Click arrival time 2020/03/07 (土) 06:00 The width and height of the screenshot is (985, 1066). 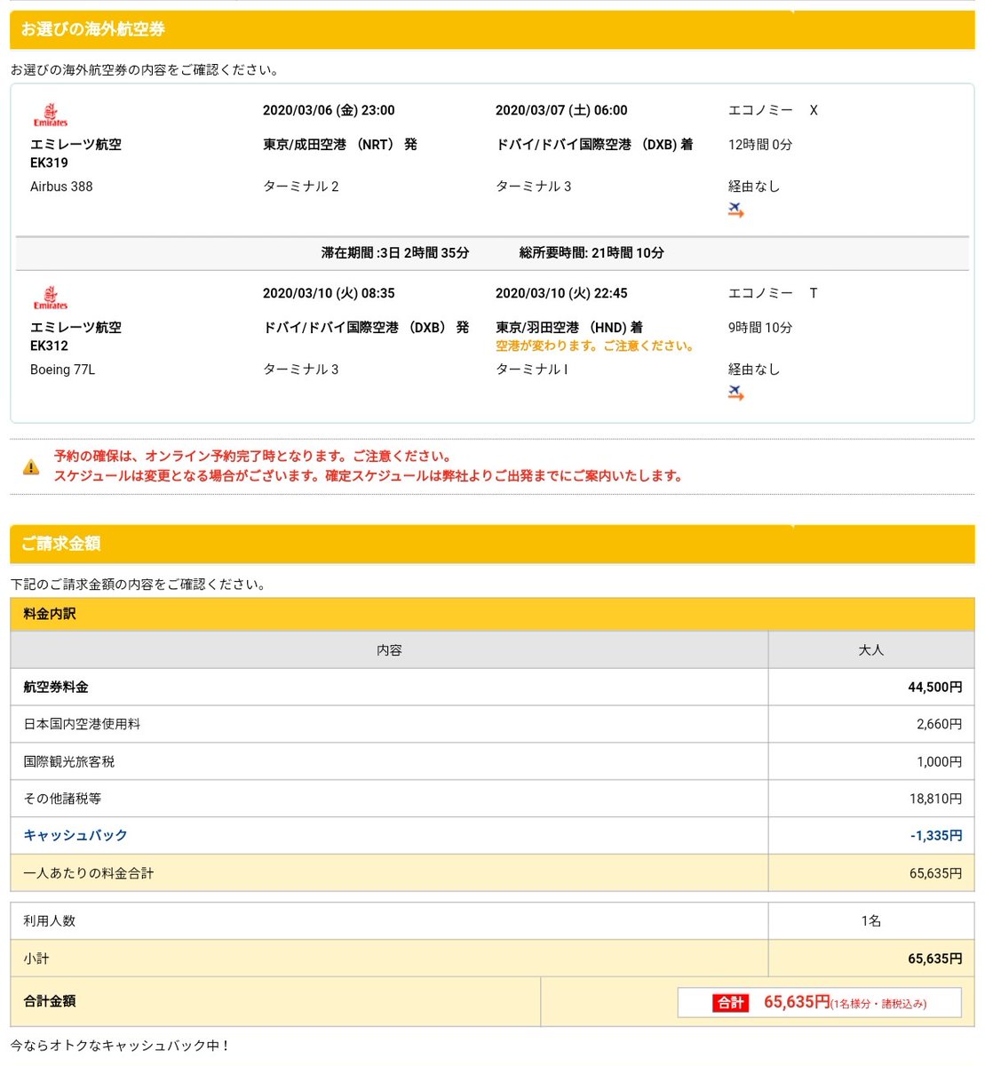(561, 111)
